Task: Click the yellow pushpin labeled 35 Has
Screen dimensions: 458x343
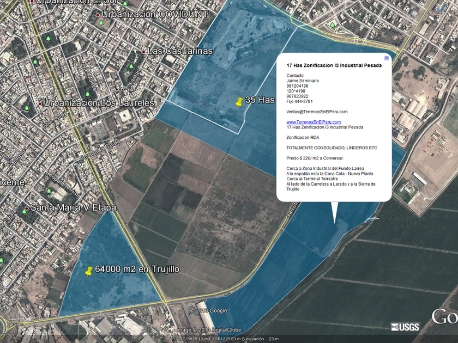Action: (239, 102)
